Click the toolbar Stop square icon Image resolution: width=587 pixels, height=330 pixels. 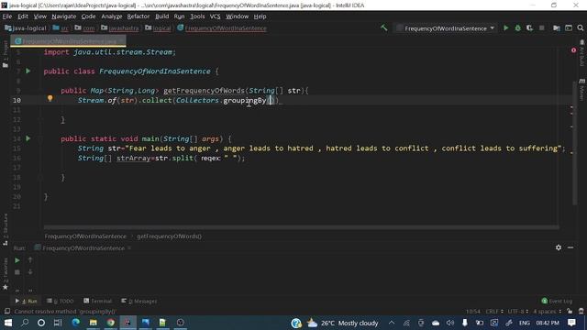coord(541,28)
